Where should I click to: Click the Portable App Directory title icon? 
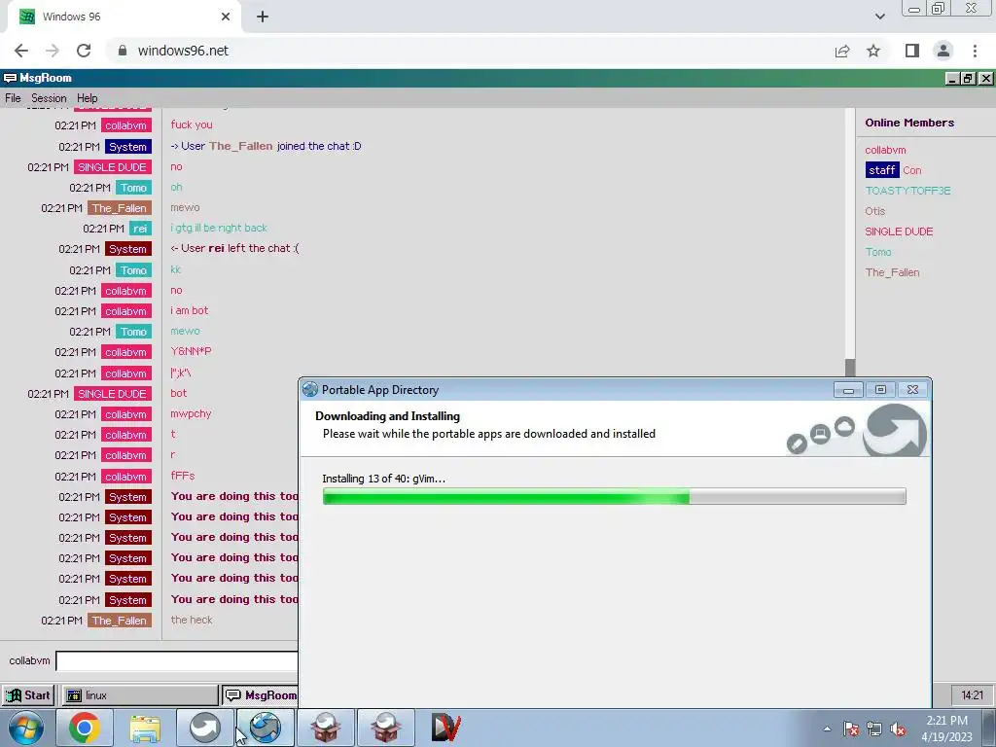pyautogui.click(x=310, y=389)
